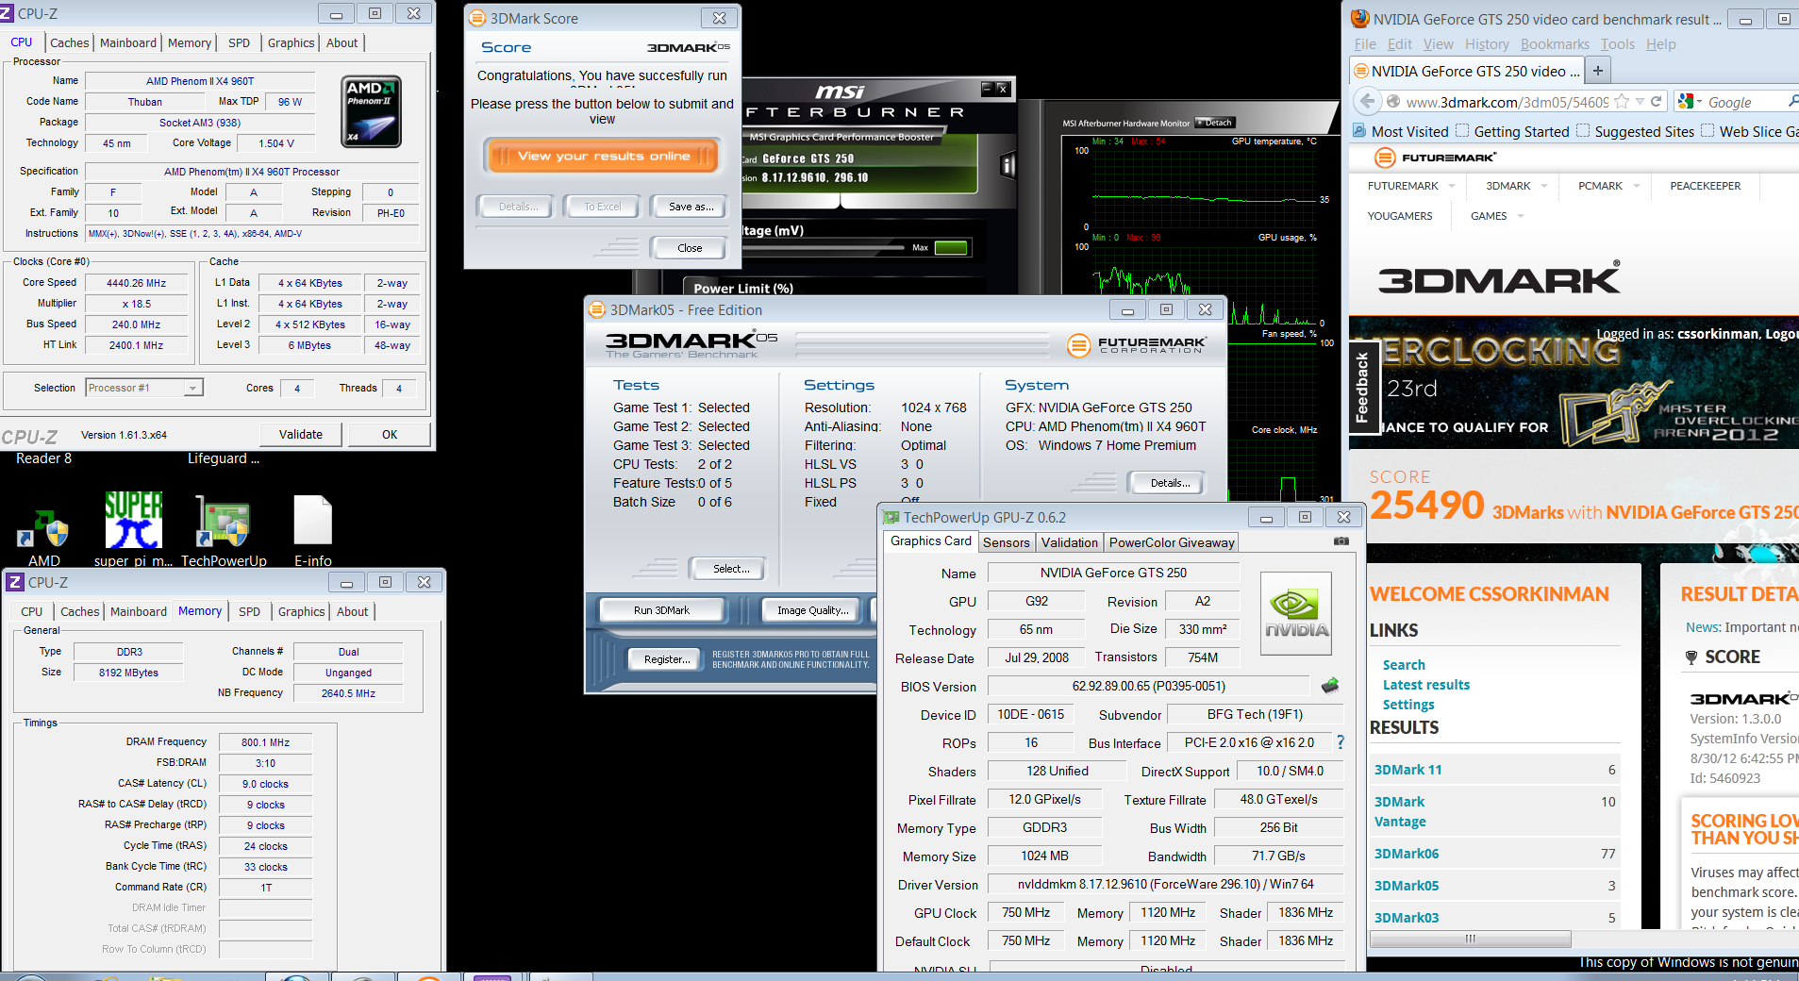Open the TechPowerUp desktop shortcut
The height and width of the screenshot is (981, 1799).
[224, 530]
